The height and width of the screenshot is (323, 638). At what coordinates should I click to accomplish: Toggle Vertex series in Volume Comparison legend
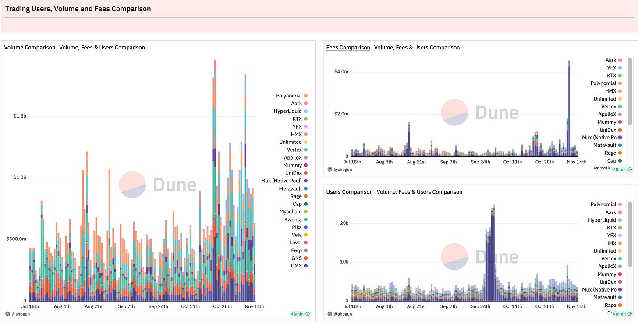pos(297,150)
